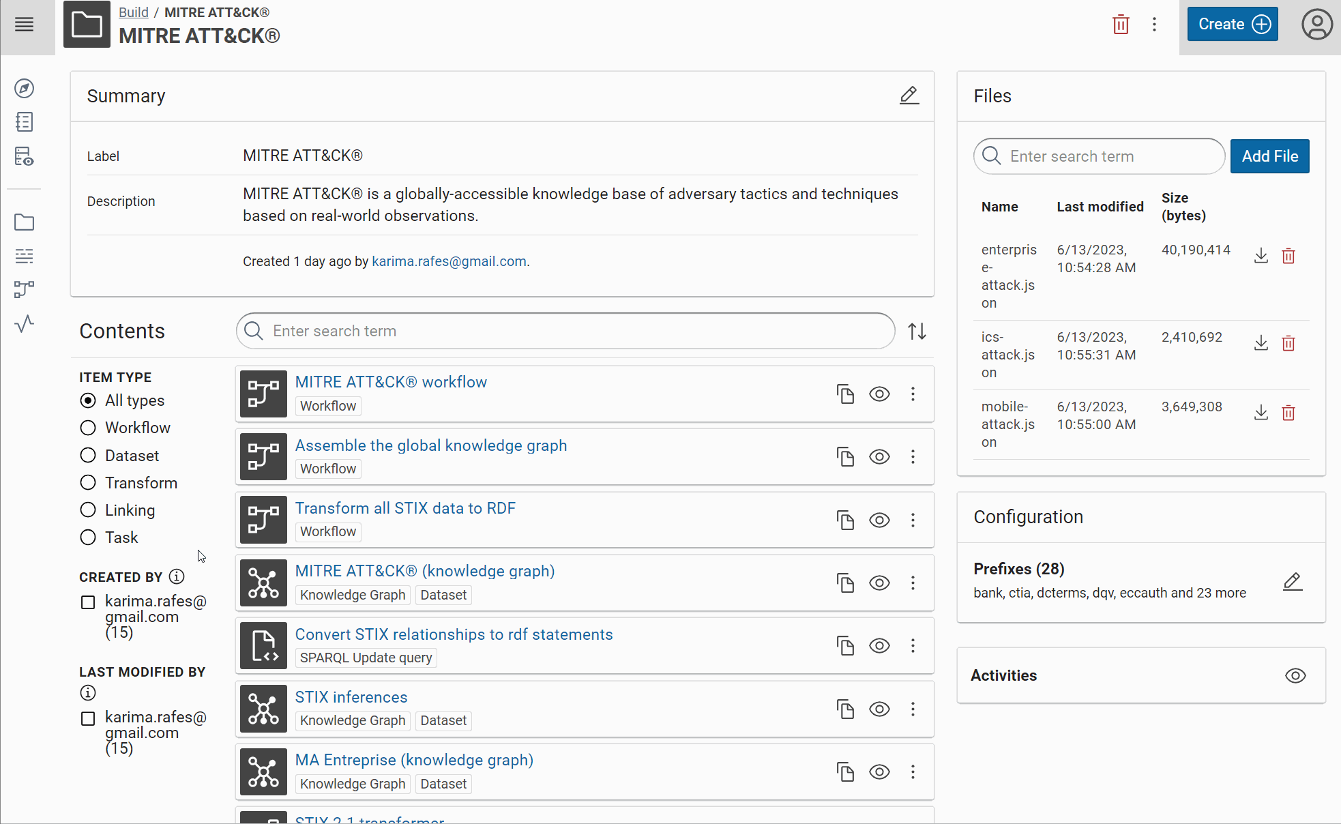Open more options for STIX inferences
Image resolution: width=1341 pixels, height=824 pixels.
point(913,709)
